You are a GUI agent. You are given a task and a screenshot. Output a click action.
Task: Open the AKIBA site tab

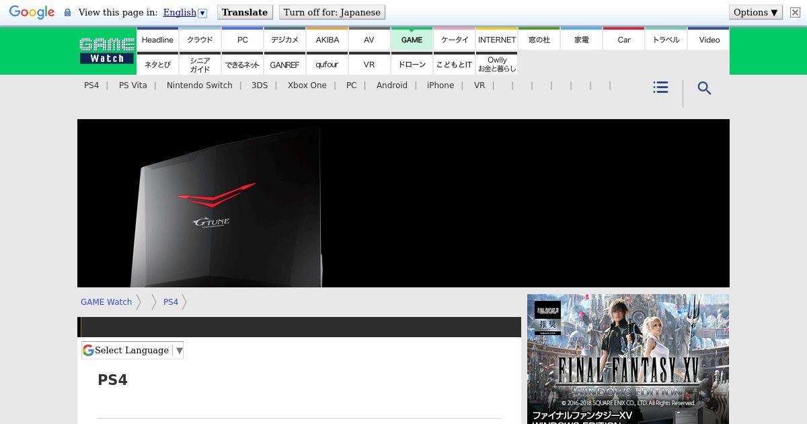pyautogui.click(x=327, y=39)
